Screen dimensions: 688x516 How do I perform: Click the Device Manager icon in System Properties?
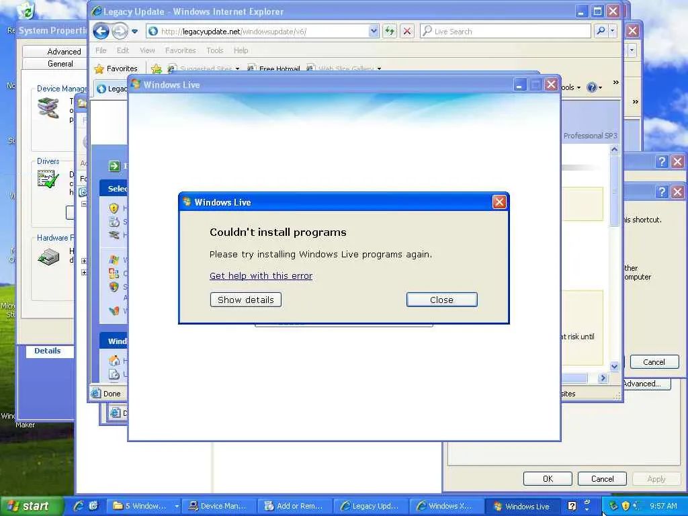pos(48,108)
